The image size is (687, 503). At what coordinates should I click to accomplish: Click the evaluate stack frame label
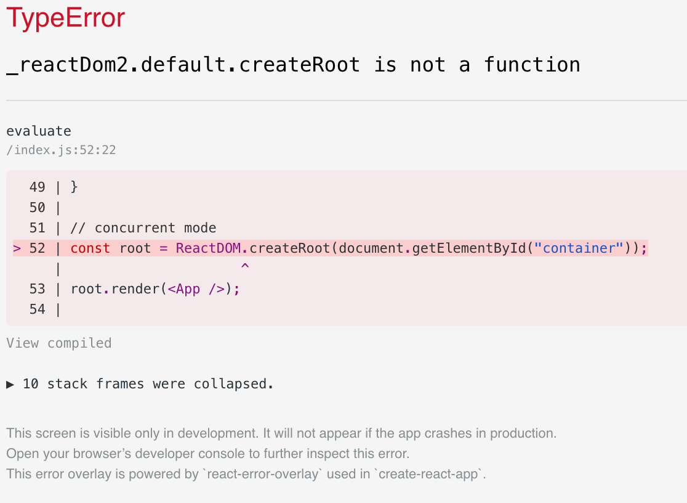[x=38, y=131]
